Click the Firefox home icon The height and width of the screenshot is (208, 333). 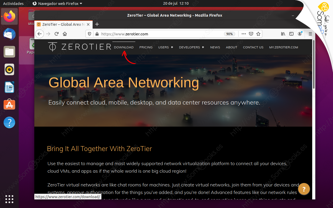65,34
